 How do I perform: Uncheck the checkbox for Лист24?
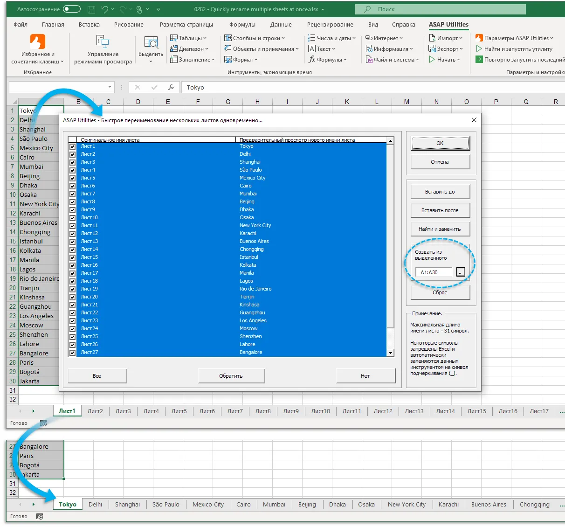[72, 329]
